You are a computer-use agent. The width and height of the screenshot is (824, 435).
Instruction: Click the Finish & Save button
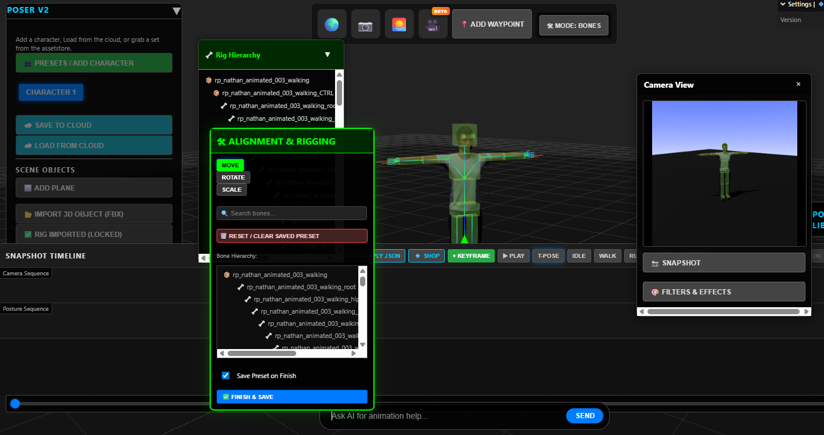tap(292, 396)
